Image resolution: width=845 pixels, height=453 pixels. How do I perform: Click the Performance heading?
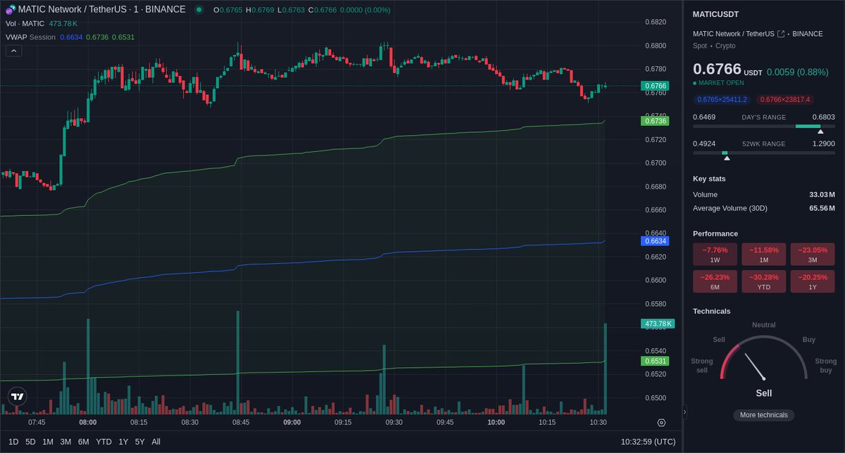[x=715, y=234]
